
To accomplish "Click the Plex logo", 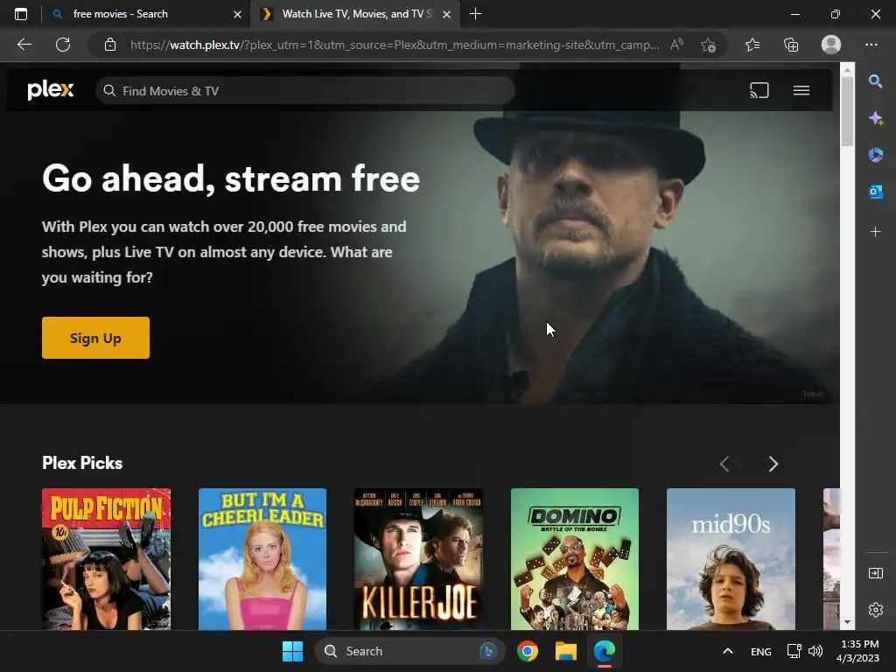I will (50, 90).
